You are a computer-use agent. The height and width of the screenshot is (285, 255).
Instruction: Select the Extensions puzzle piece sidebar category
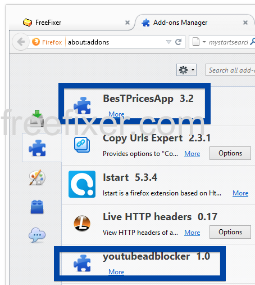(37, 148)
